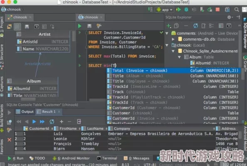This screenshot has width=247, height=166.
Task: Collapse the Album table node
Action: (179, 57)
